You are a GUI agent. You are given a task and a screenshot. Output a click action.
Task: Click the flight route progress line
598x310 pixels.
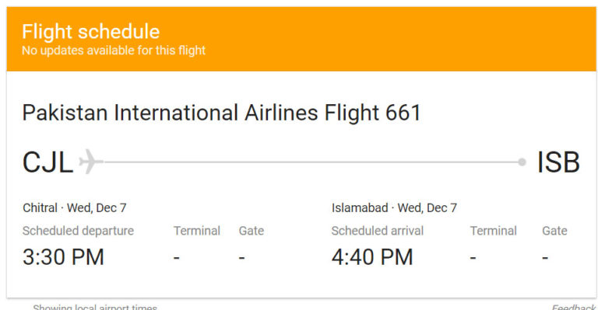click(311, 162)
